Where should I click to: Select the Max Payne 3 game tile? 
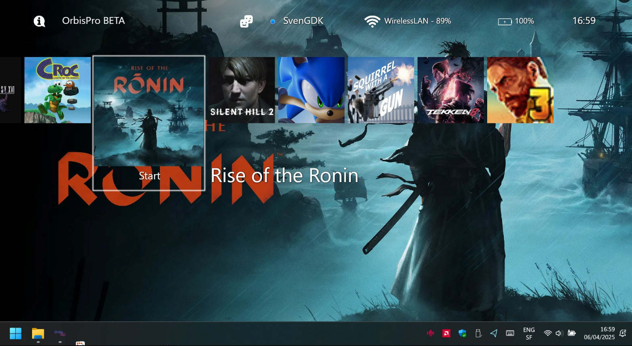pos(520,90)
